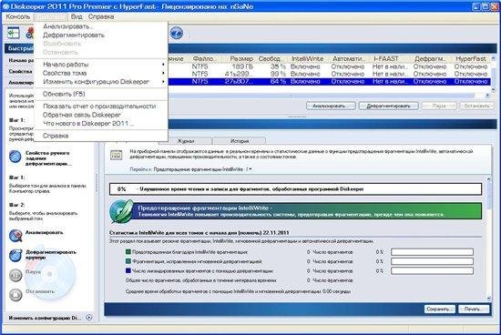This screenshot has width=501, height=335.
Task: Select the volume row with 99 % free
Action: (329, 74)
